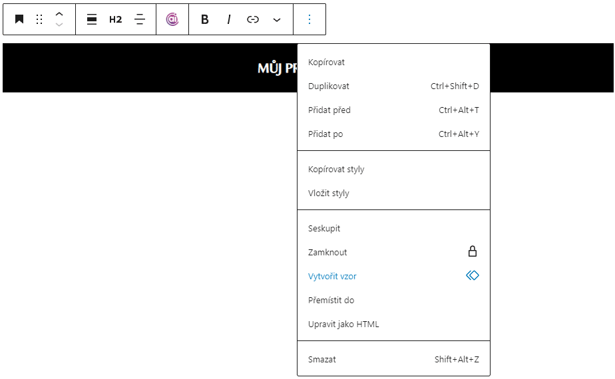Toggle bold formatting
The height and width of the screenshot is (379, 615).
205,19
